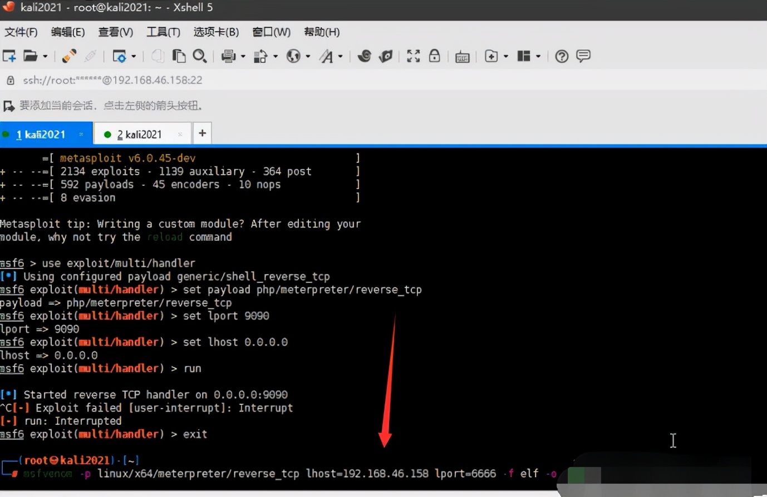Expand the pane layout dropdown arrow

538,56
